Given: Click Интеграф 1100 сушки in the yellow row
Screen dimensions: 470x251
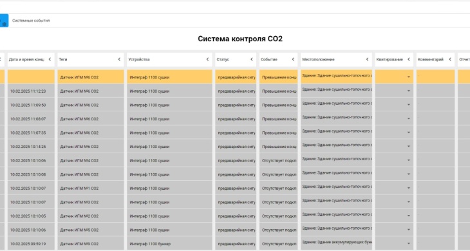Looking at the screenshot, I should click(x=169, y=77).
